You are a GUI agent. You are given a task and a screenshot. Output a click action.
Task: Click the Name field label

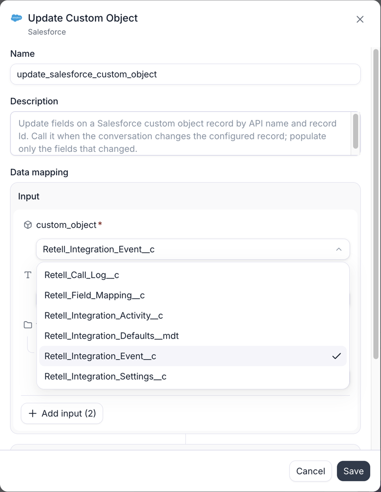pos(22,54)
